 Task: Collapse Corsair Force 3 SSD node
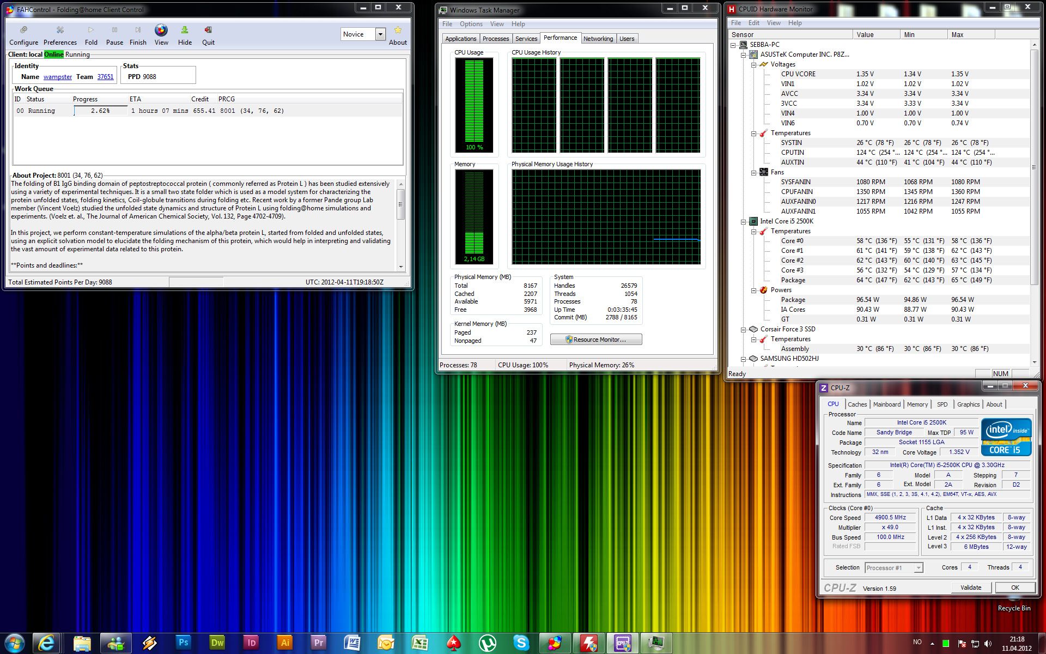coord(744,330)
